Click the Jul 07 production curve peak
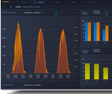The width and height of the screenshot is (112, 94). click(63, 30)
